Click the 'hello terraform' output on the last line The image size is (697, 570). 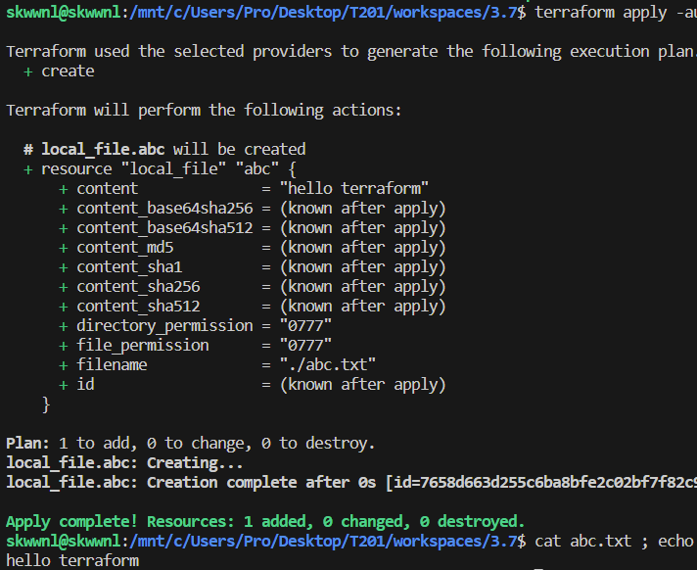click(x=72, y=560)
